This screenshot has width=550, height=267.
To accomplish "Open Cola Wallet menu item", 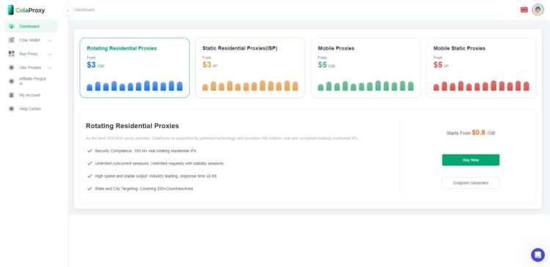I will pyautogui.click(x=31, y=40).
